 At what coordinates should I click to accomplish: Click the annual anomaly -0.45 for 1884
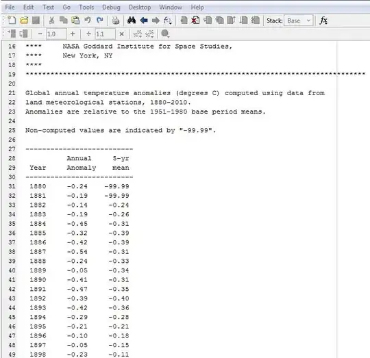77,224
